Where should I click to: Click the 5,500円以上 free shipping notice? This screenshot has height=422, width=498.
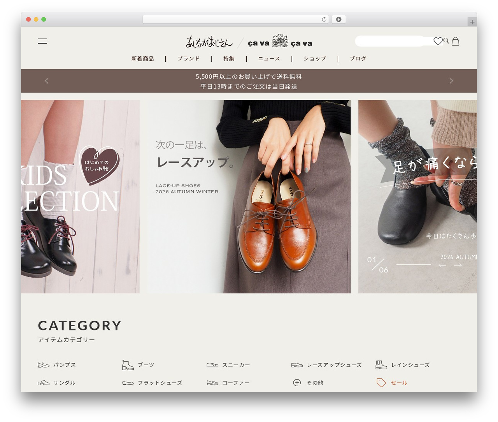pyautogui.click(x=249, y=77)
